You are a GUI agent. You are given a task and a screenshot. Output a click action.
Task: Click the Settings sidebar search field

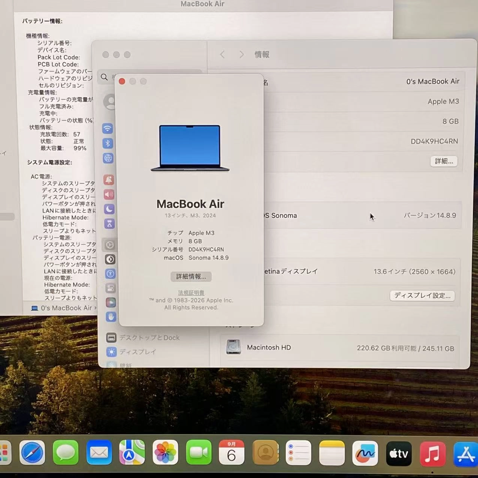pos(150,77)
